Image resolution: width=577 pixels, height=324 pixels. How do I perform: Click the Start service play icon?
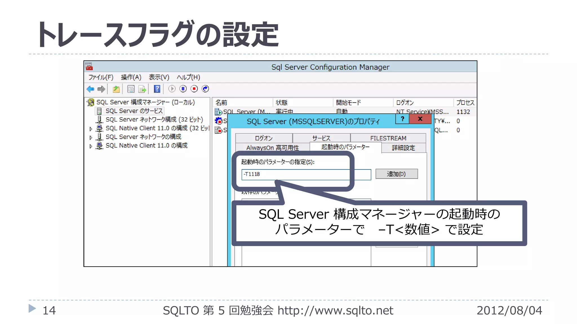[x=172, y=89]
